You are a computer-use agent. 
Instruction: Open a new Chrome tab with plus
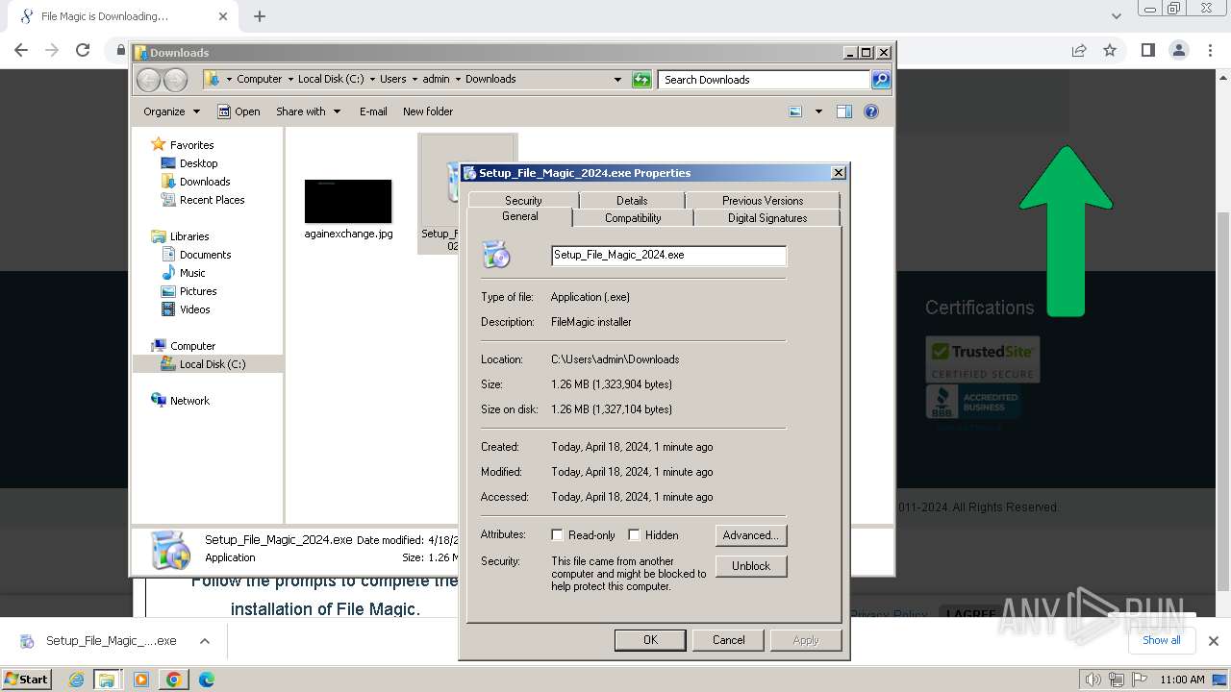point(260,16)
